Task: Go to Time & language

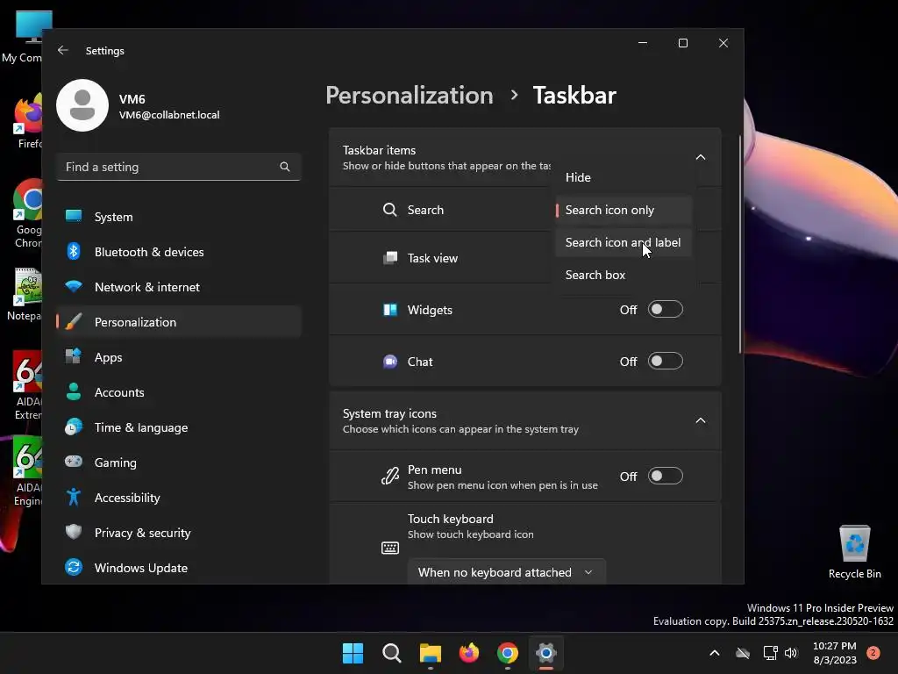Action: 179,427
